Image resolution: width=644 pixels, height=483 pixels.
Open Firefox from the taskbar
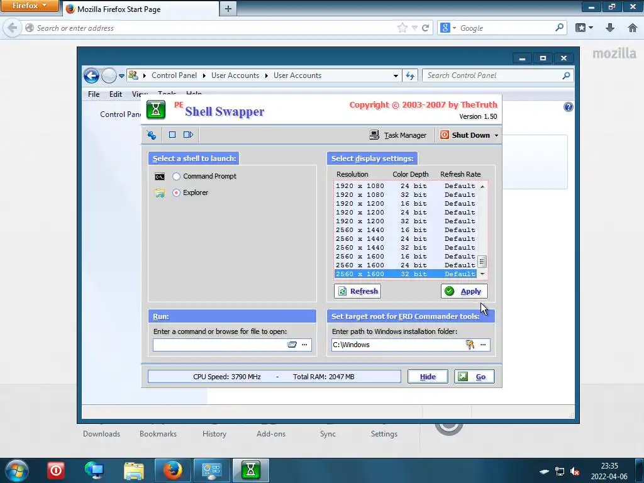tap(172, 470)
